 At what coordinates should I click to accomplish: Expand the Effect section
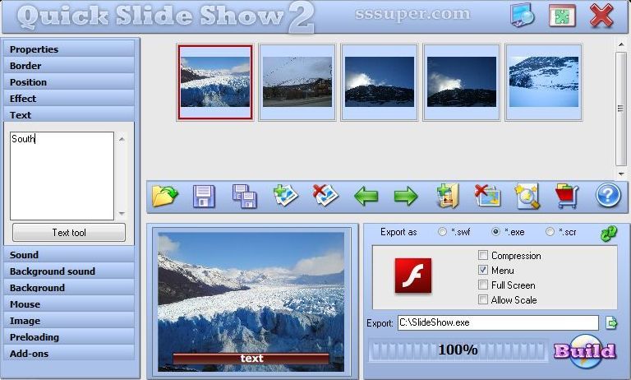69,99
